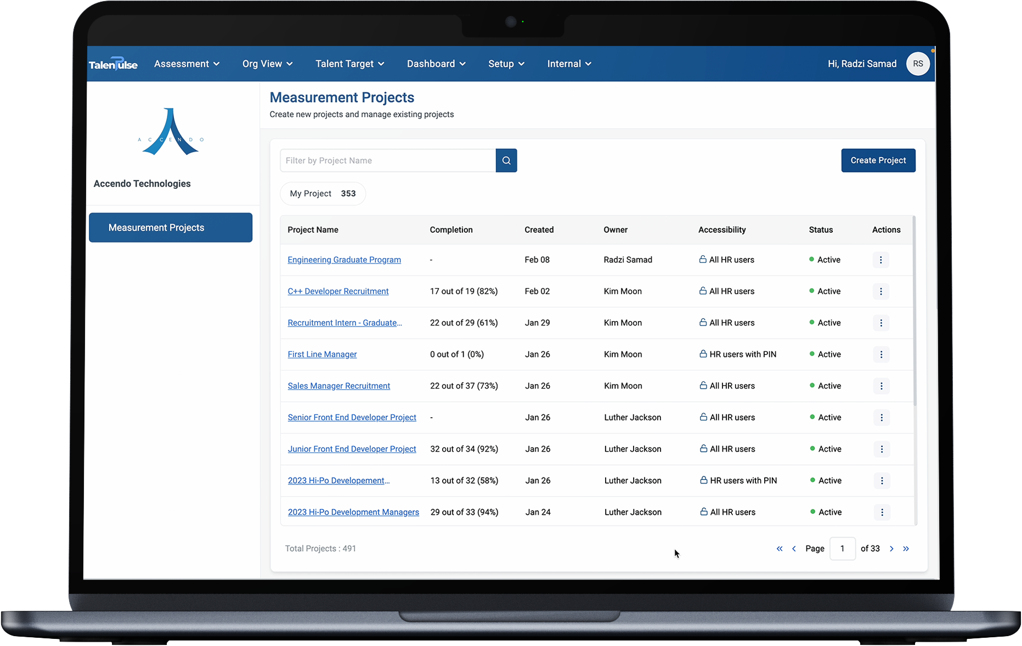Click the search magnifier icon button
The width and height of the screenshot is (1022, 646).
coord(506,160)
